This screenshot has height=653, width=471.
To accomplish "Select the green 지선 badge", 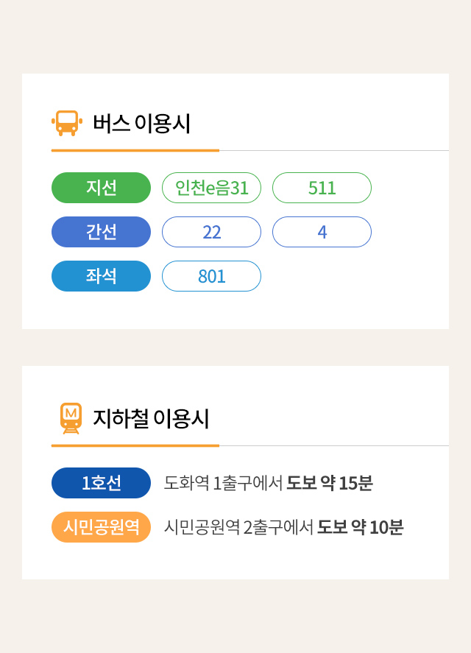I will point(101,188).
